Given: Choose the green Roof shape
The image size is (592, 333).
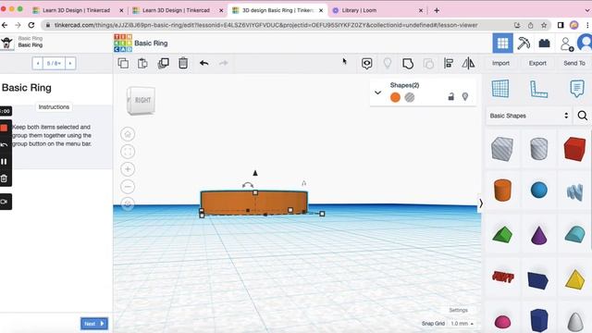Looking at the screenshot, I should tap(502, 234).
